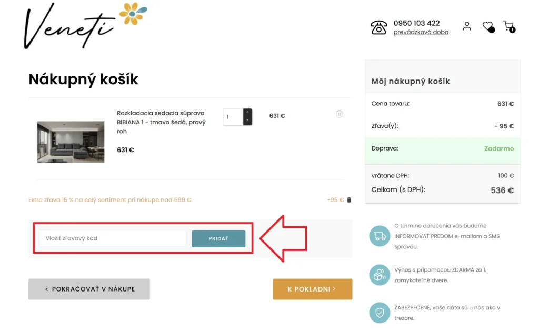Image resolution: width=539 pixels, height=331 pixels.
Task: Click the delivery truck info icon
Action: [x=380, y=236]
